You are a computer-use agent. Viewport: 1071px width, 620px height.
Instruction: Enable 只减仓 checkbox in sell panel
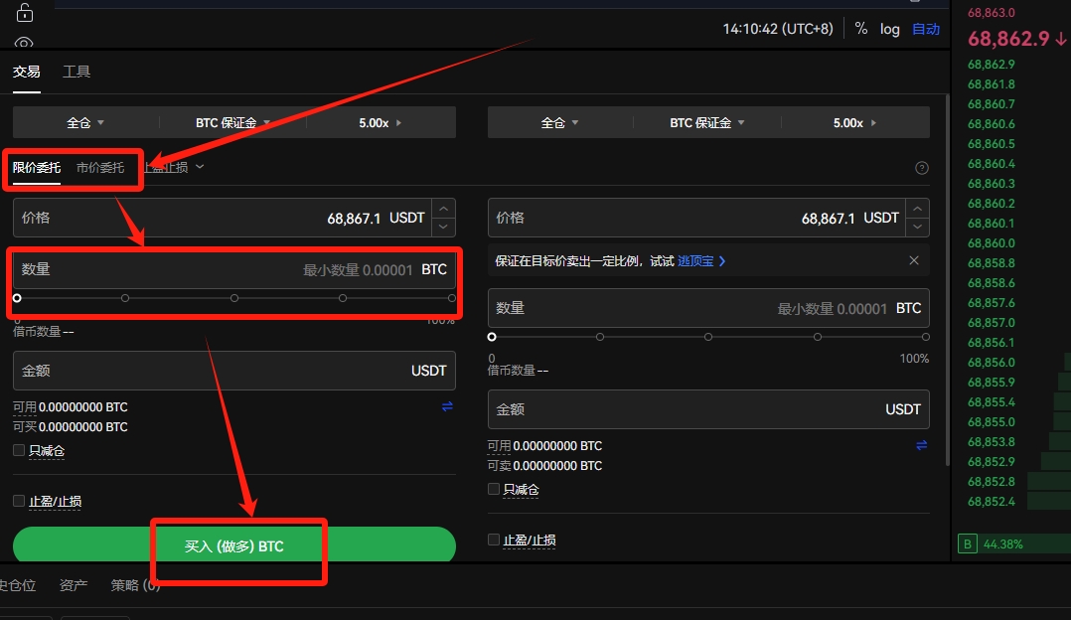(x=494, y=489)
